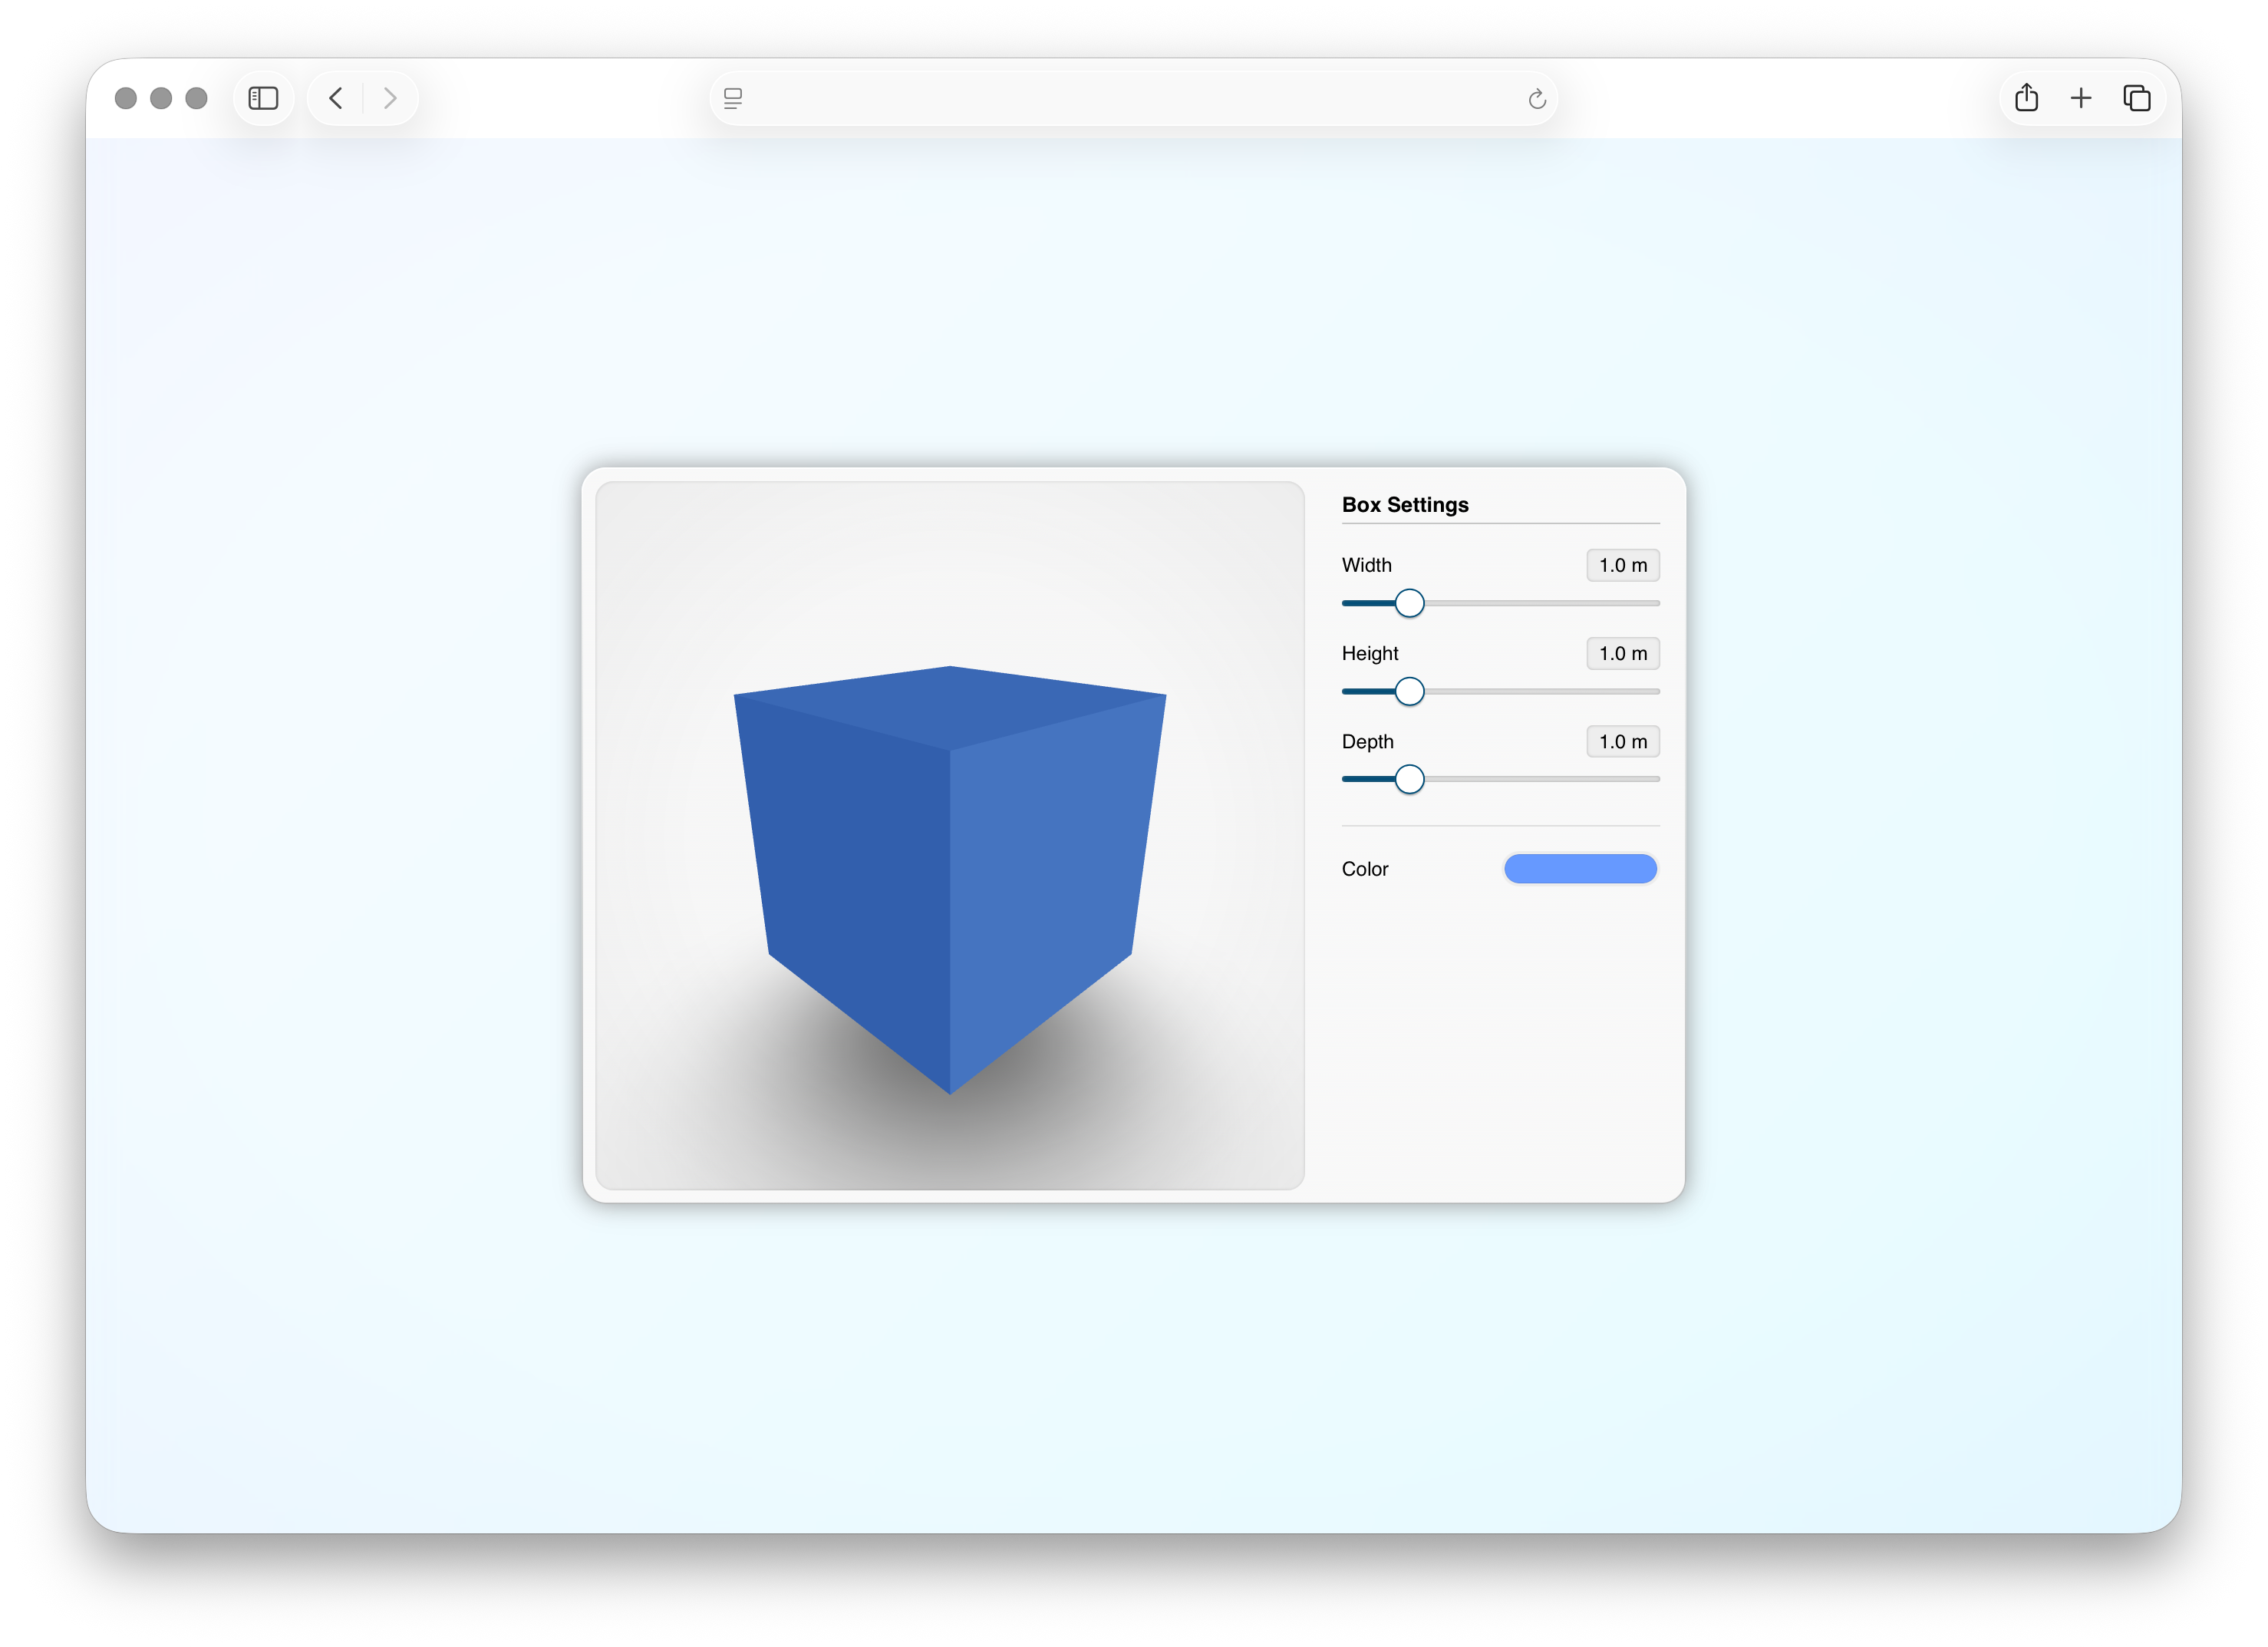Toggle the browser sidebar icon
The height and width of the screenshot is (1647, 2268).
(x=263, y=98)
